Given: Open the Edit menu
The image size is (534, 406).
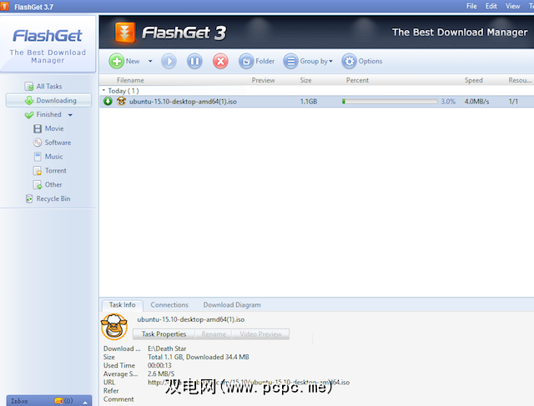Looking at the screenshot, I should [x=491, y=6].
